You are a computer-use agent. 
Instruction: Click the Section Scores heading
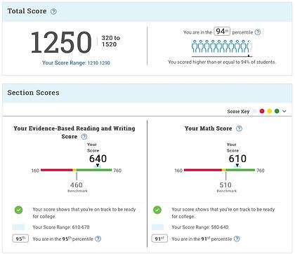(33, 93)
